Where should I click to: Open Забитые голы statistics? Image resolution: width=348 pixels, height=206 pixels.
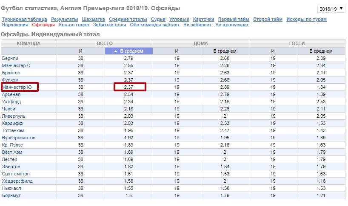109,25
